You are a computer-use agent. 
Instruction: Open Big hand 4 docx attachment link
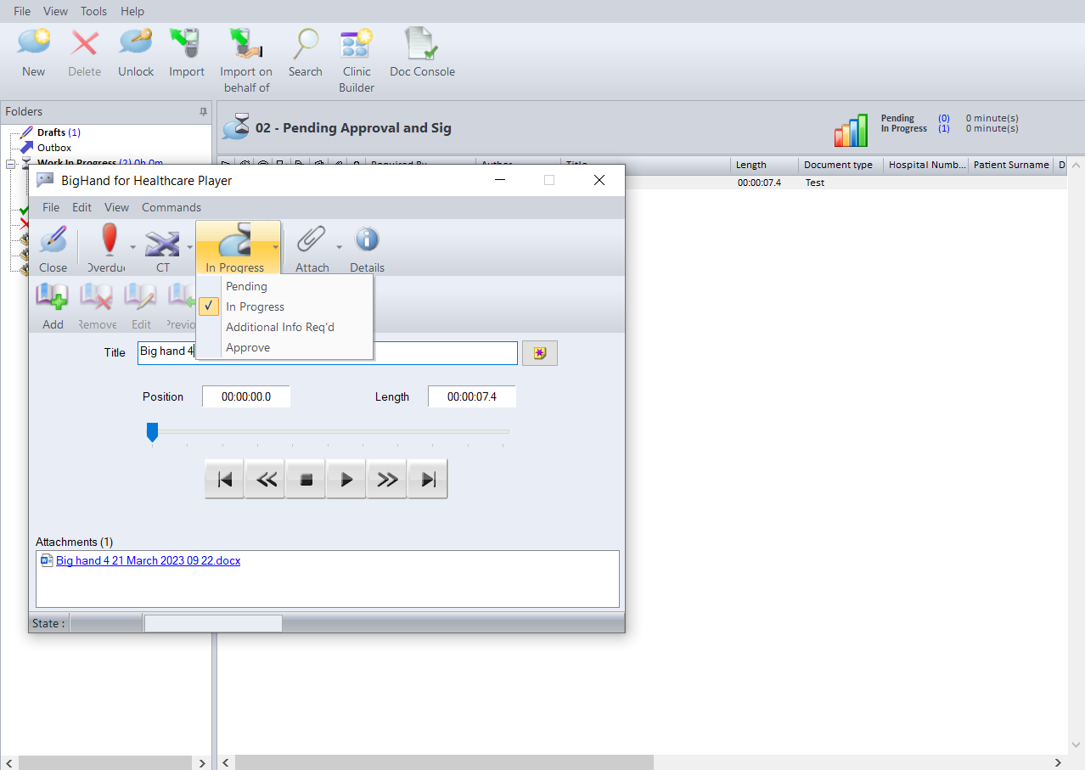tap(148, 561)
